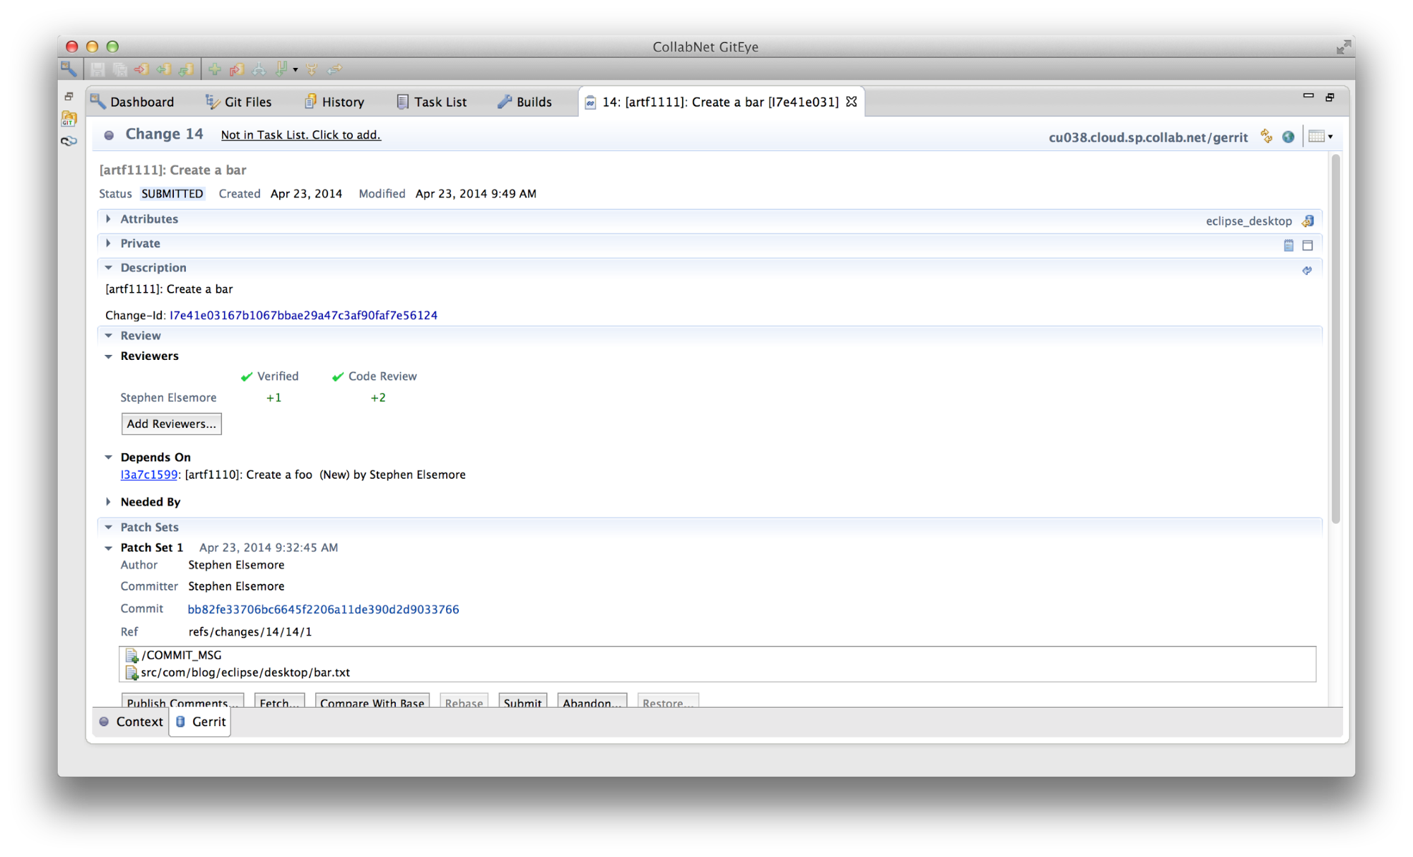Click the push to upstream toolbar icon
1413x857 pixels.
(x=141, y=69)
